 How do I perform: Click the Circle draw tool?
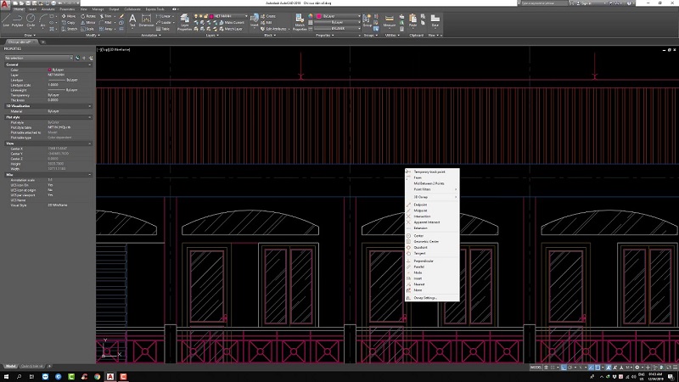pyautogui.click(x=32, y=18)
